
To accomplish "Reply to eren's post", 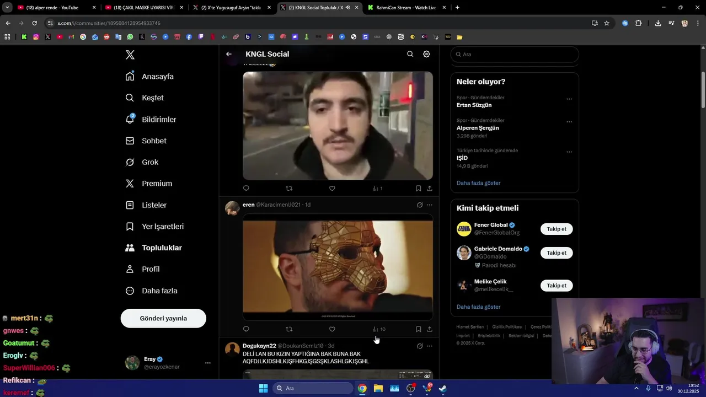I will 246,329.
